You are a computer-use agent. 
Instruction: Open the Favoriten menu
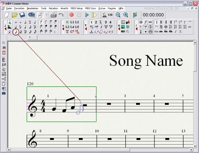(x=19, y=8)
